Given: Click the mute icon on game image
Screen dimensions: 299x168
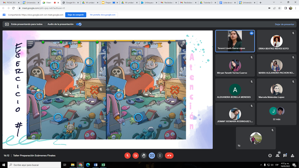Looking at the screenshot, I should coord(100,89).
